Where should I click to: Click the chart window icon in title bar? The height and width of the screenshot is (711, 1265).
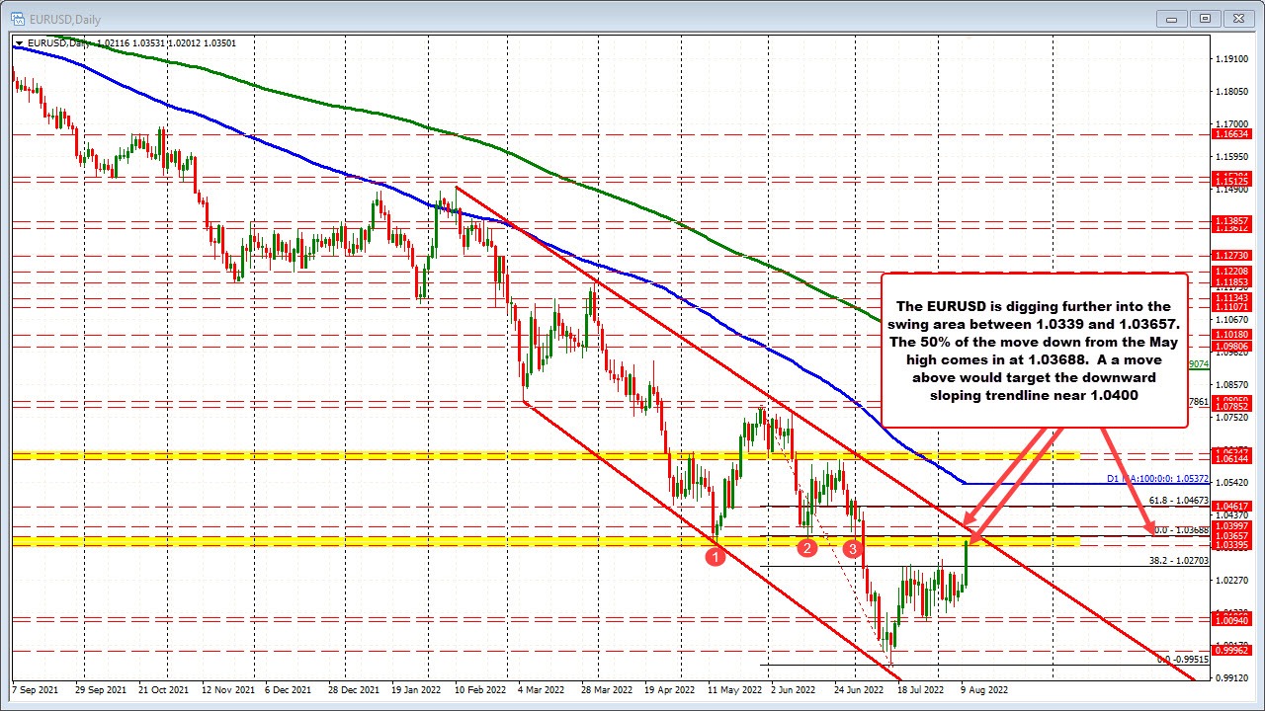pyautogui.click(x=18, y=17)
